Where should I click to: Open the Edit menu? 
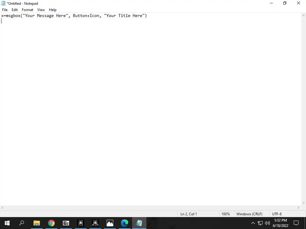pyautogui.click(x=15, y=10)
